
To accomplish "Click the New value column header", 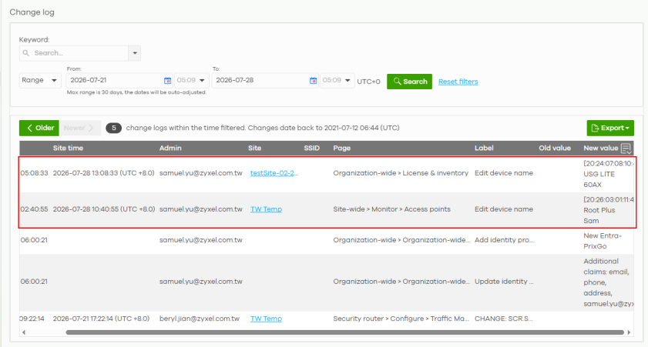I will [x=600, y=148].
